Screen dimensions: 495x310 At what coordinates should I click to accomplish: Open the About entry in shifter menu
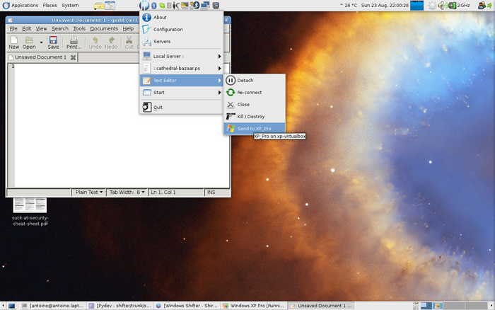click(x=160, y=17)
